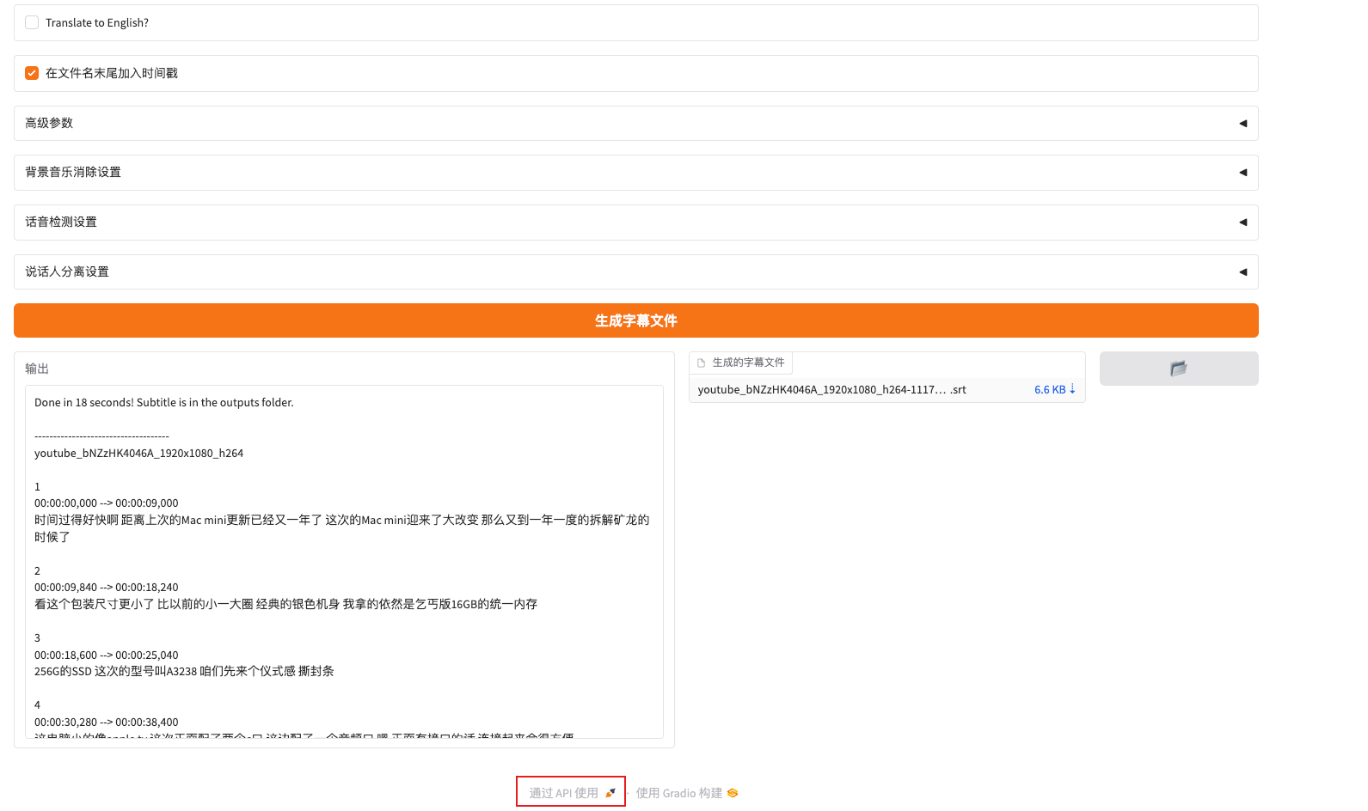Click the Gradio logo icon in footer
This screenshot has height=811, width=1368.
click(x=733, y=793)
